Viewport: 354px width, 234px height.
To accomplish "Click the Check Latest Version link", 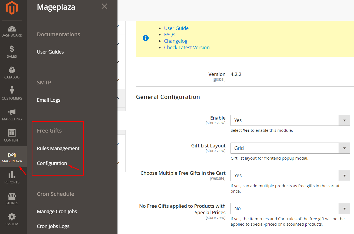I will pos(187,48).
